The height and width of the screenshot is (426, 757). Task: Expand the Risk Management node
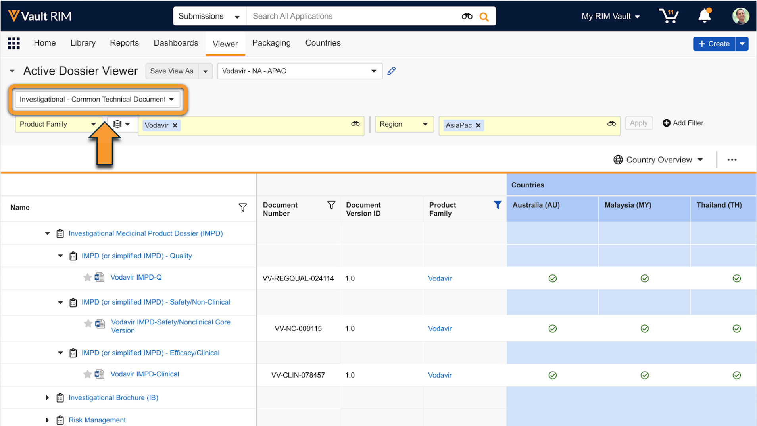(47, 420)
